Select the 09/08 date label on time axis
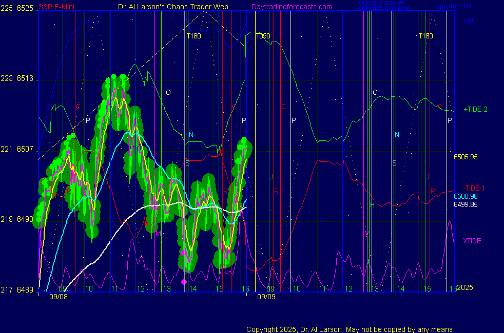The image size is (504, 333). (58, 297)
